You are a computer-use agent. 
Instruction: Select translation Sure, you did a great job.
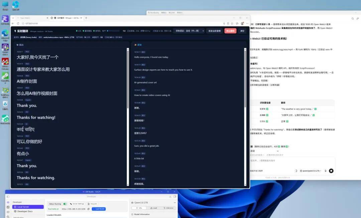tap(147, 146)
